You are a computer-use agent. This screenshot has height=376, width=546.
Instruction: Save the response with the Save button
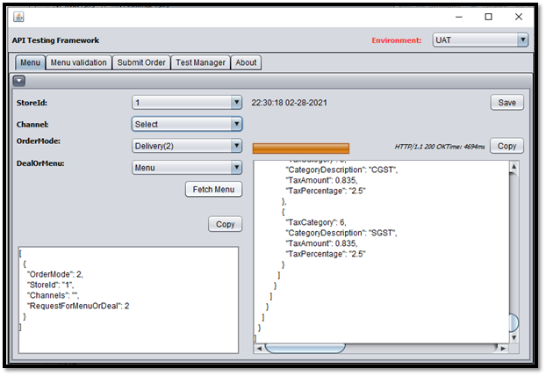click(506, 103)
